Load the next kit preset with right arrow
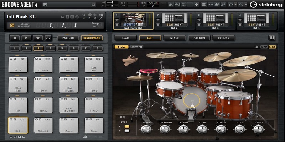 (x=73, y=17)
